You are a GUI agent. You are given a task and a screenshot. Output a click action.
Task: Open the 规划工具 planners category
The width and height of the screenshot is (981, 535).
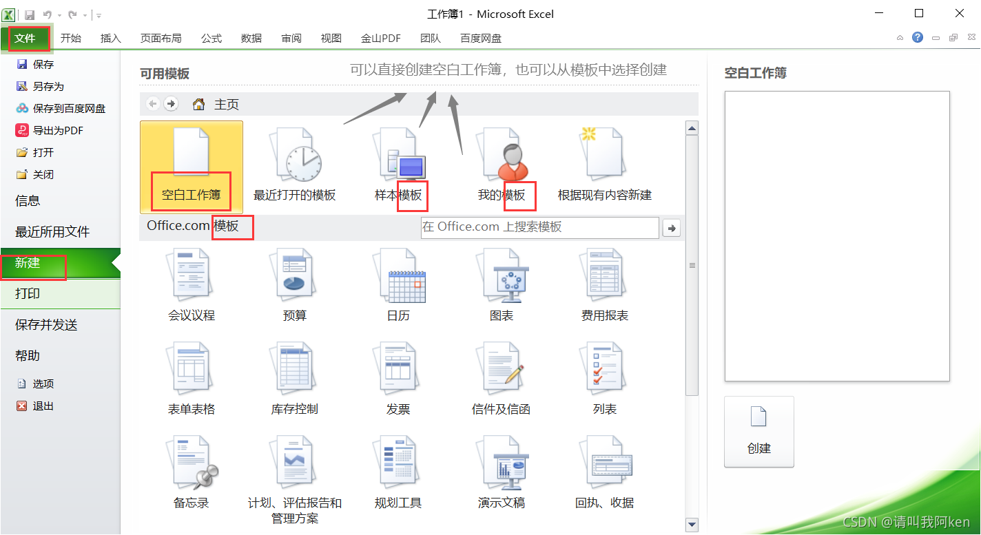pos(398,473)
